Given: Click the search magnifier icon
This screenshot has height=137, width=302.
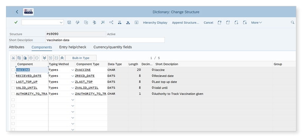Looking at the screenshot, I should click(293, 23).
